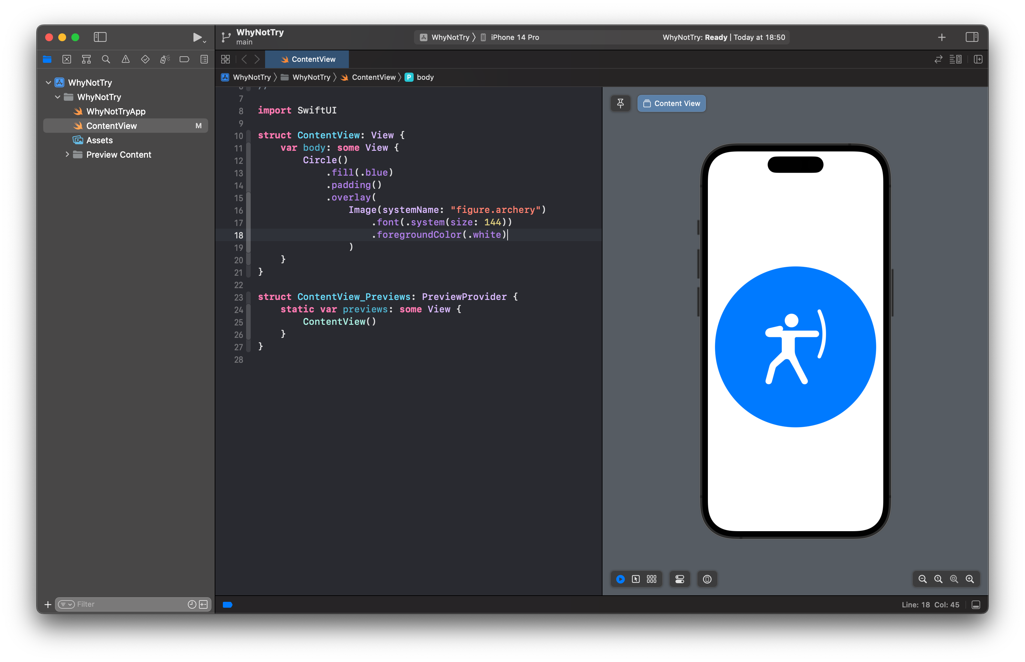Click the ContentView file in navigator
Image resolution: width=1025 pixels, height=662 pixels.
click(112, 125)
